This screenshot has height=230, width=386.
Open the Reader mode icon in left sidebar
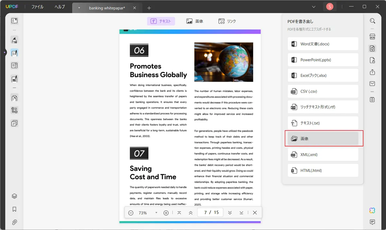coord(14,21)
